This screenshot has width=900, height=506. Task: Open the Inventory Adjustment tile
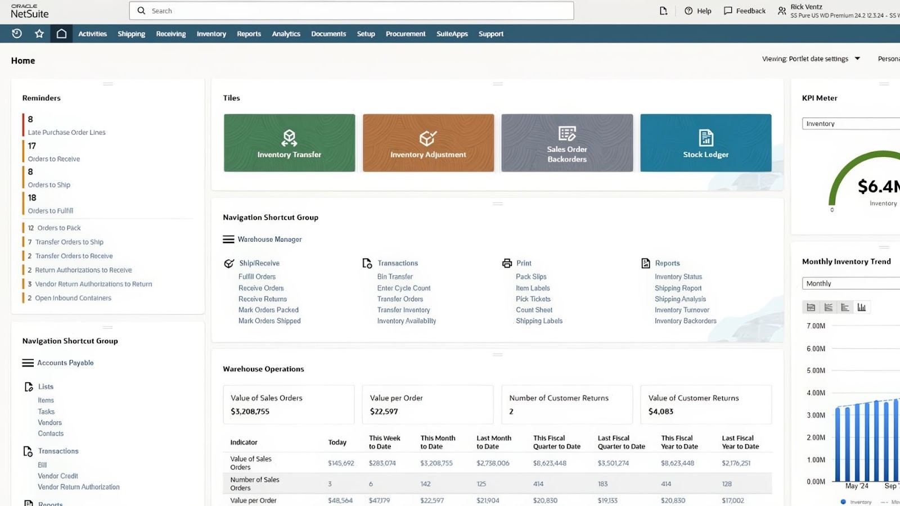pos(428,142)
